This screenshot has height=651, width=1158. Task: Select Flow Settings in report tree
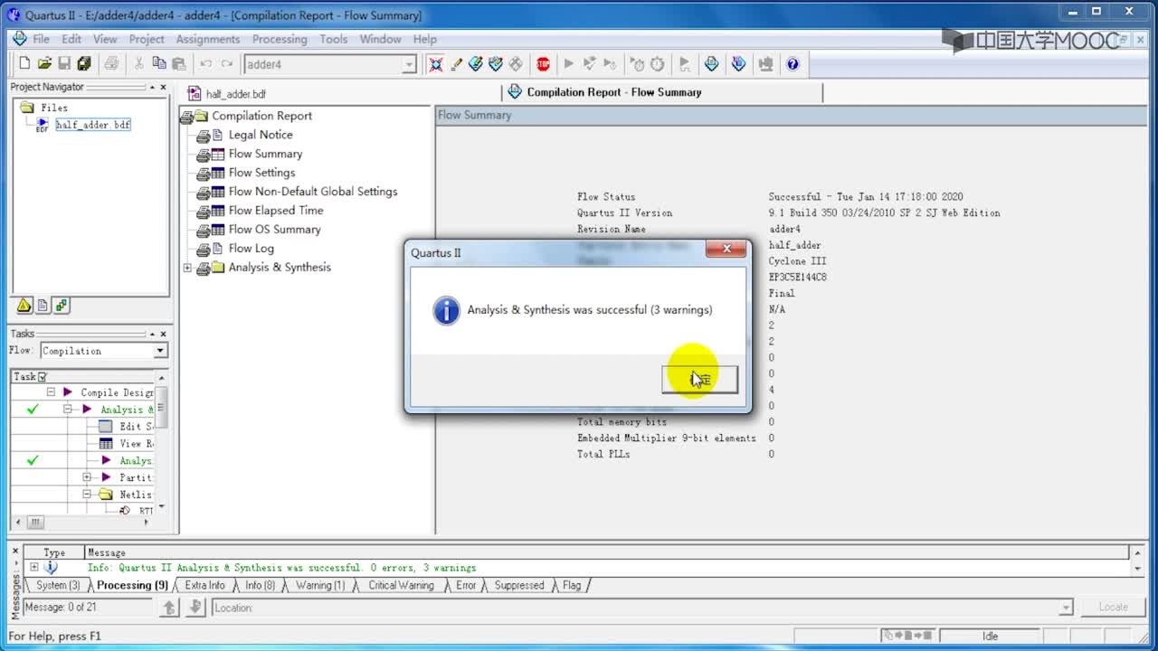[x=261, y=173]
